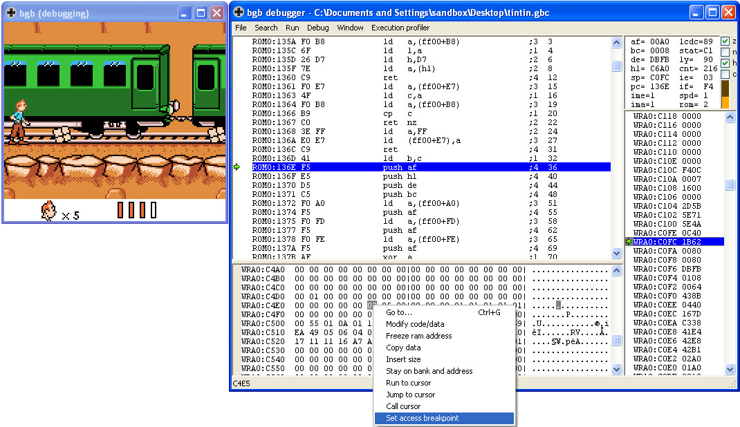The height and width of the screenshot is (427, 740).
Task: Click the stack pointer arrow at WRA0:C0FC
Action: [629, 242]
